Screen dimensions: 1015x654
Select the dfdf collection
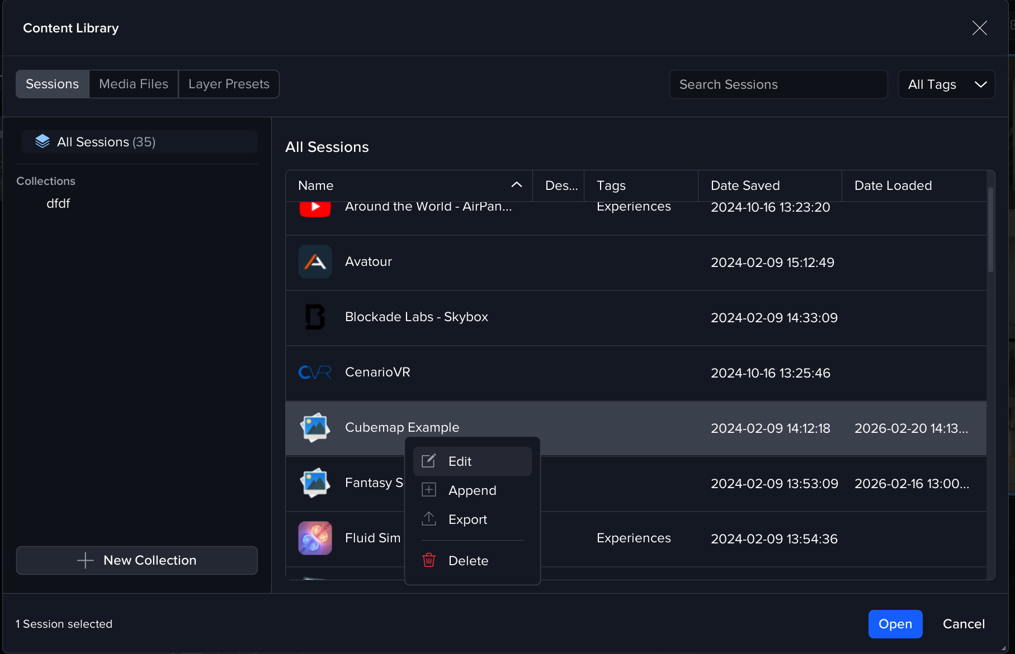point(58,203)
